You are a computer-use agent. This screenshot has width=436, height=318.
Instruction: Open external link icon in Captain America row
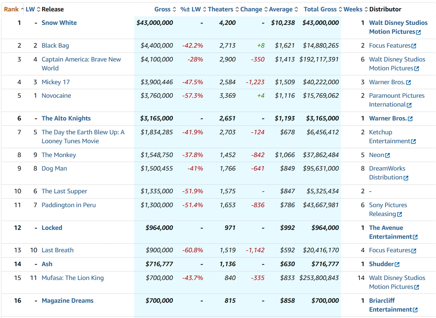pos(416,69)
